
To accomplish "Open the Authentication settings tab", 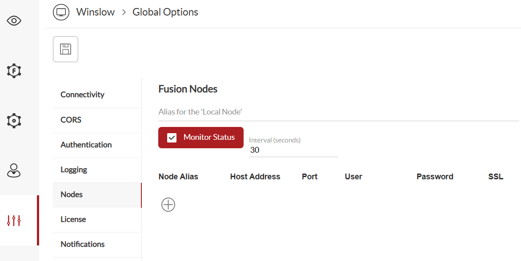I will [x=97, y=145].
